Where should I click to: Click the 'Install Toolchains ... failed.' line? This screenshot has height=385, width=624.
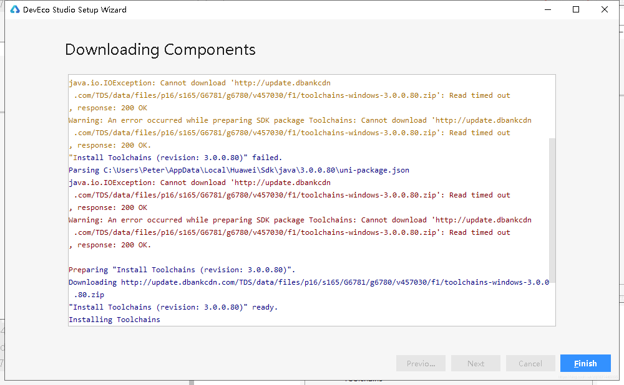pos(175,158)
